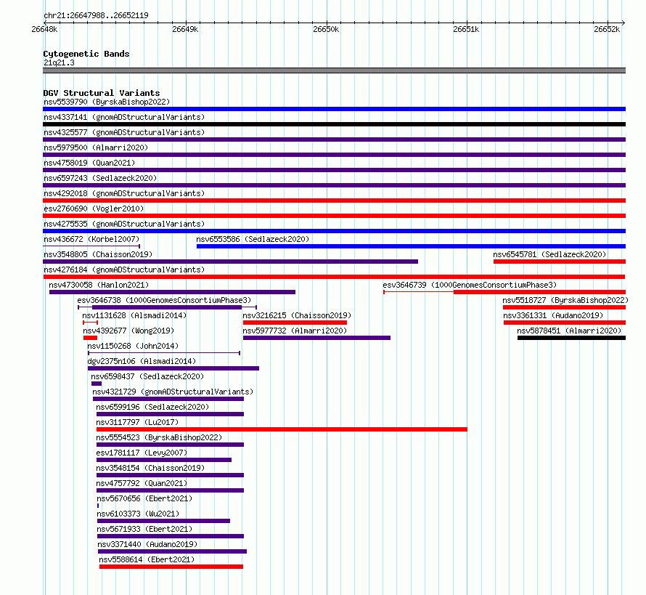This screenshot has height=595, width=646.
Task: Click the 26650k ruler position label
Action: (x=326, y=29)
